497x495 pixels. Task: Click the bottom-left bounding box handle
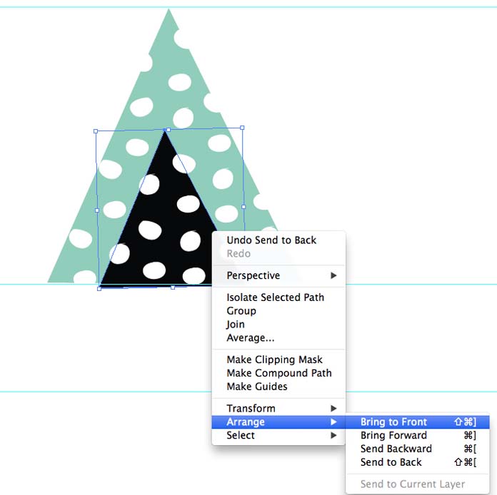(x=99, y=289)
